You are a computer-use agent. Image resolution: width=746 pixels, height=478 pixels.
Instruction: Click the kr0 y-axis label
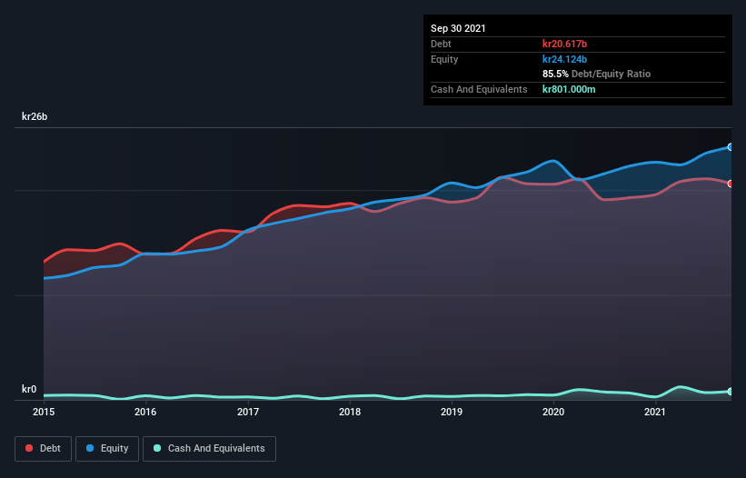coord(29,389)
